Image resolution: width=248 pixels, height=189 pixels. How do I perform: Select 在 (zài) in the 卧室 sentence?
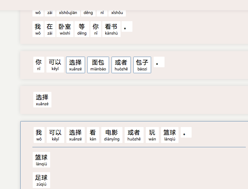tap(50, 29)
